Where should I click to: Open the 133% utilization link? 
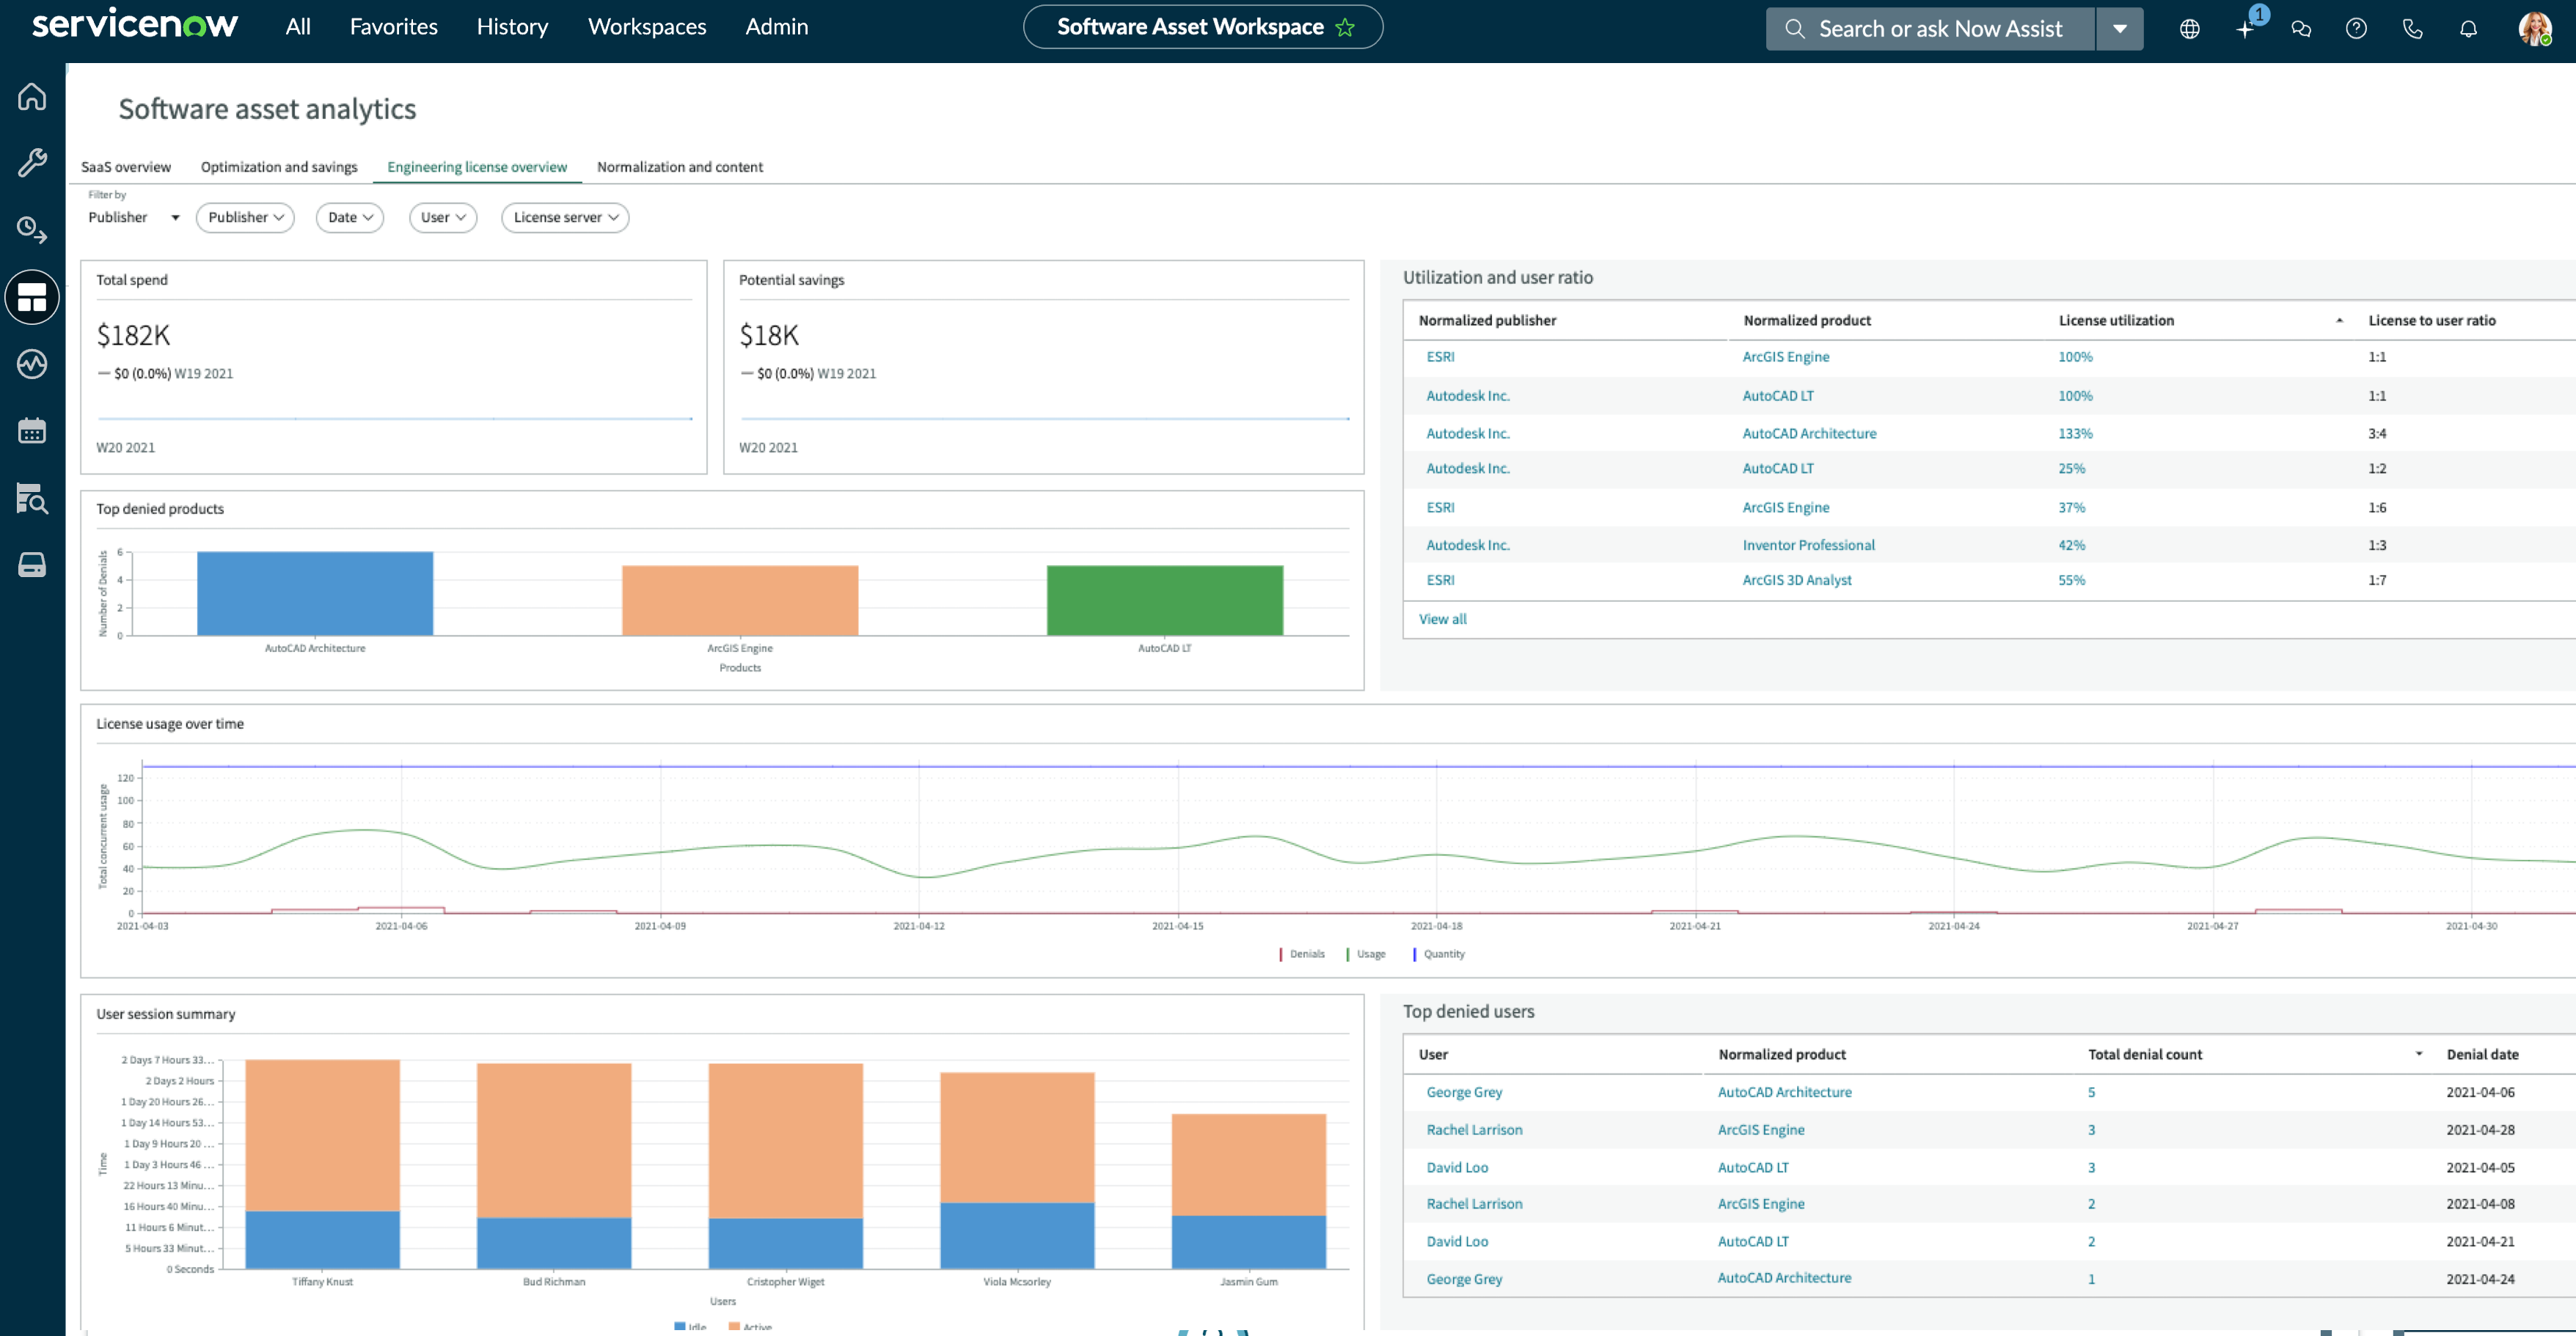[x=2075, y=433]
